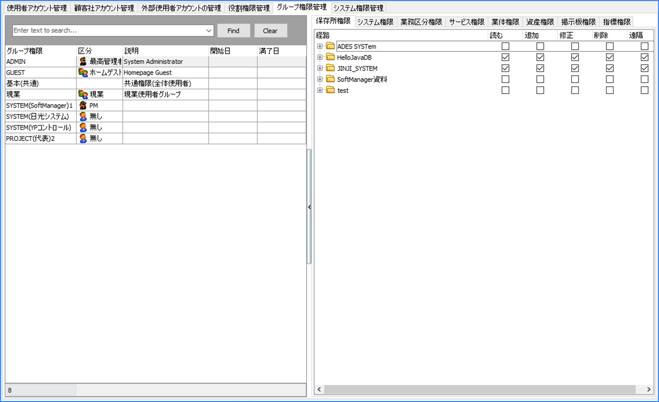
Task: Select the HelloJavaDB folder icon
Action: pyautogui.click(x=330, y=57)
